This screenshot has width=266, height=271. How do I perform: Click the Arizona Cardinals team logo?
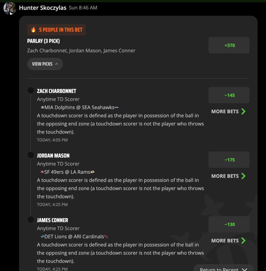click(x=106, y=237)
